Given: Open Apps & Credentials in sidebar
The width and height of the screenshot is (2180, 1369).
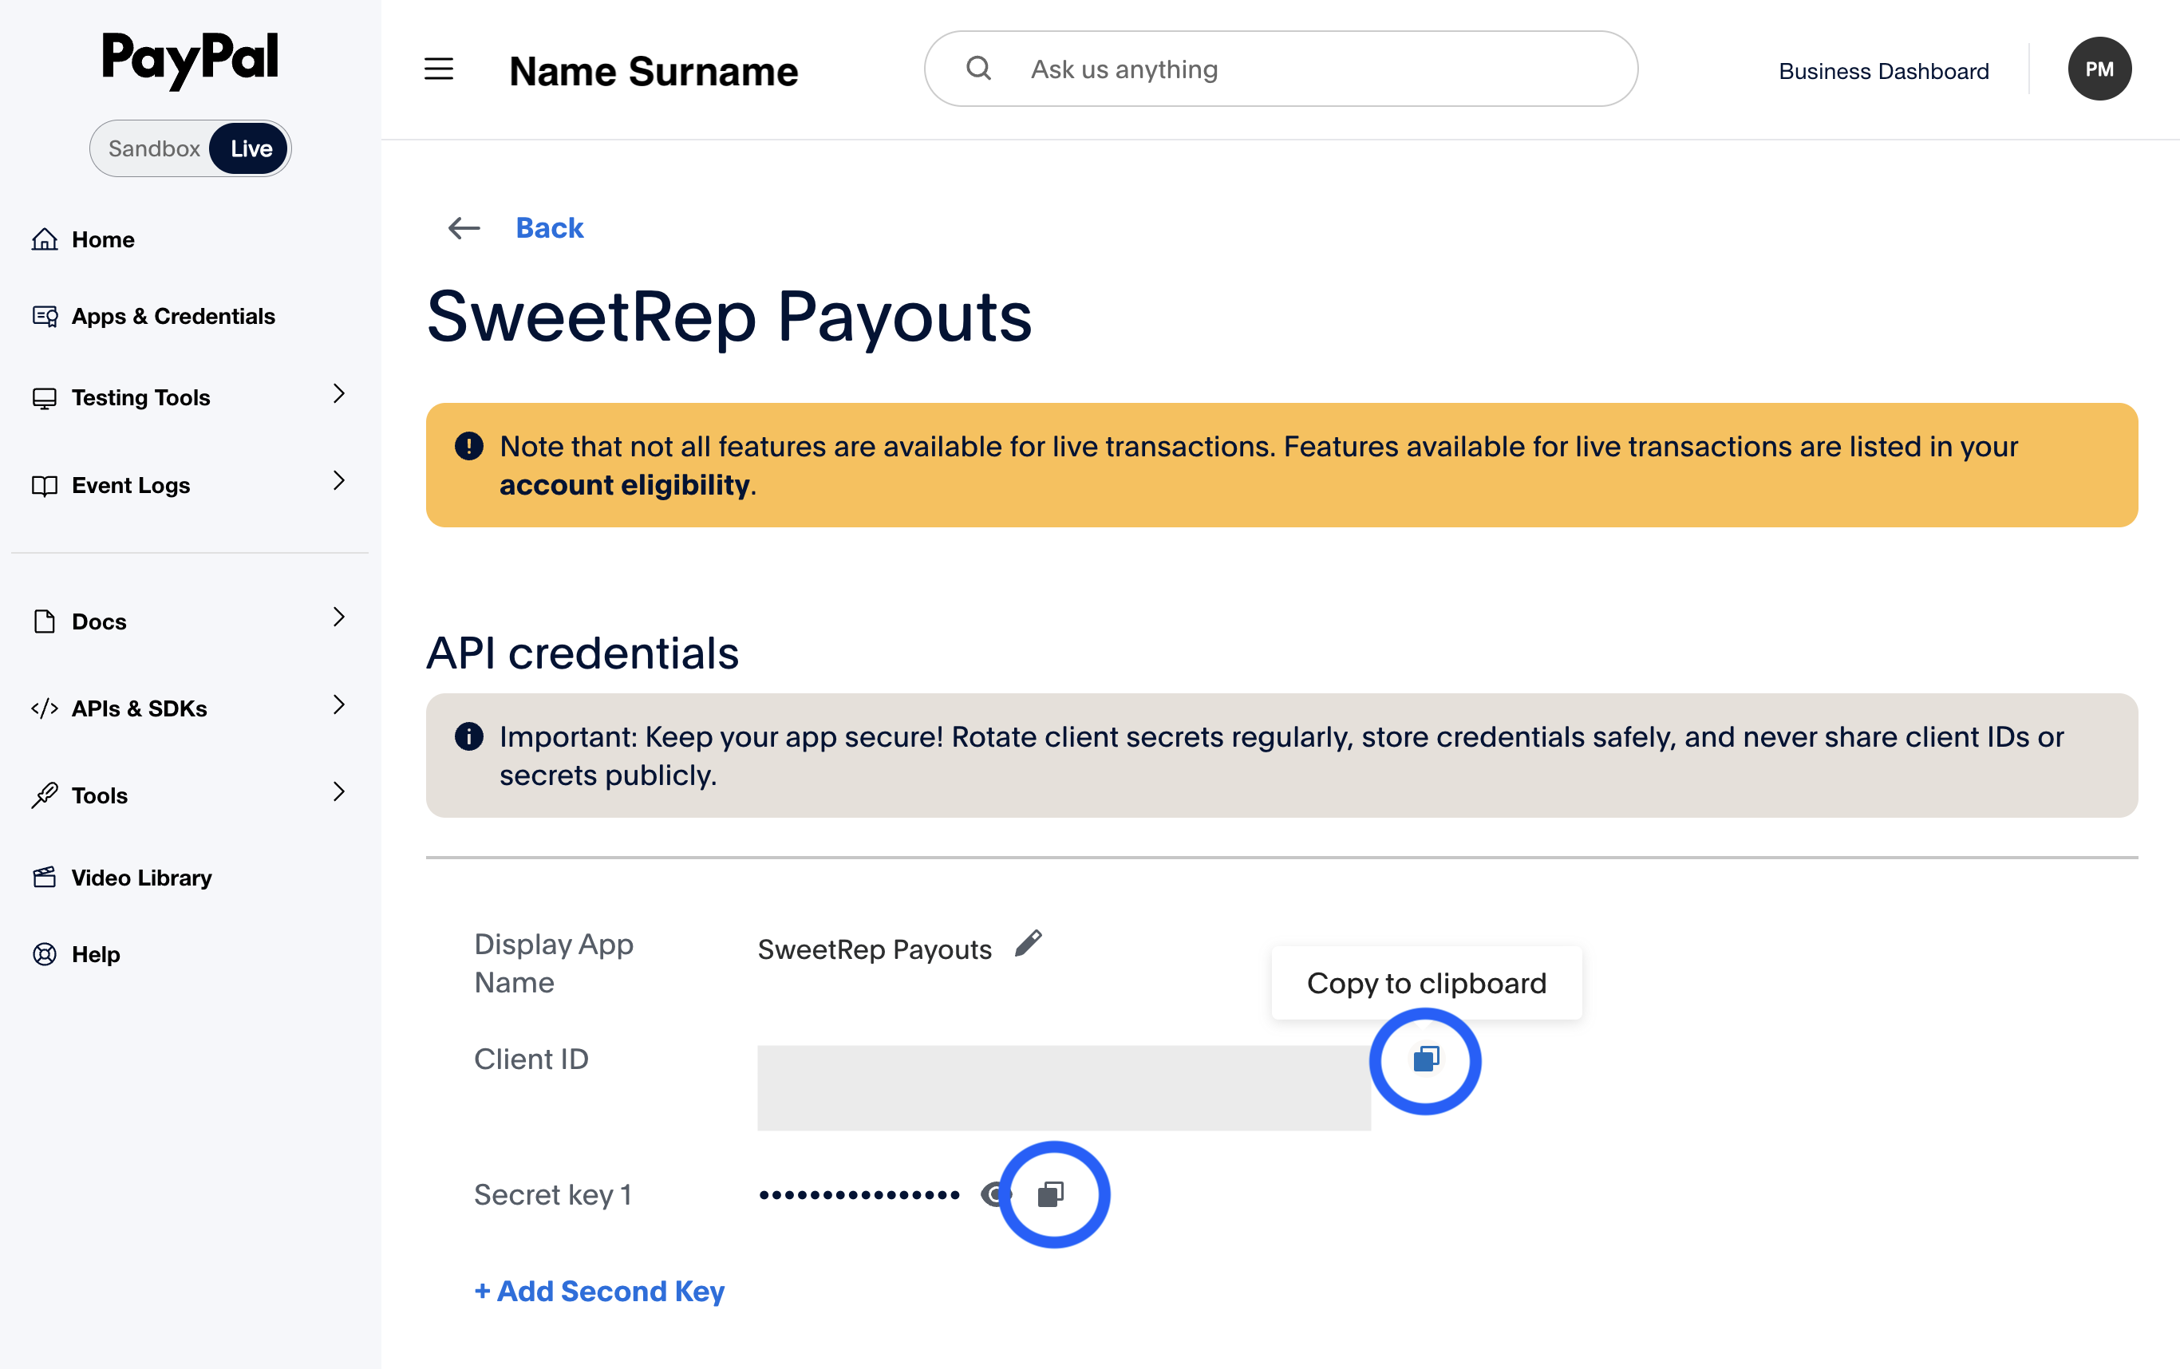Looking at the screenshot, I should (x=172, y=316).
